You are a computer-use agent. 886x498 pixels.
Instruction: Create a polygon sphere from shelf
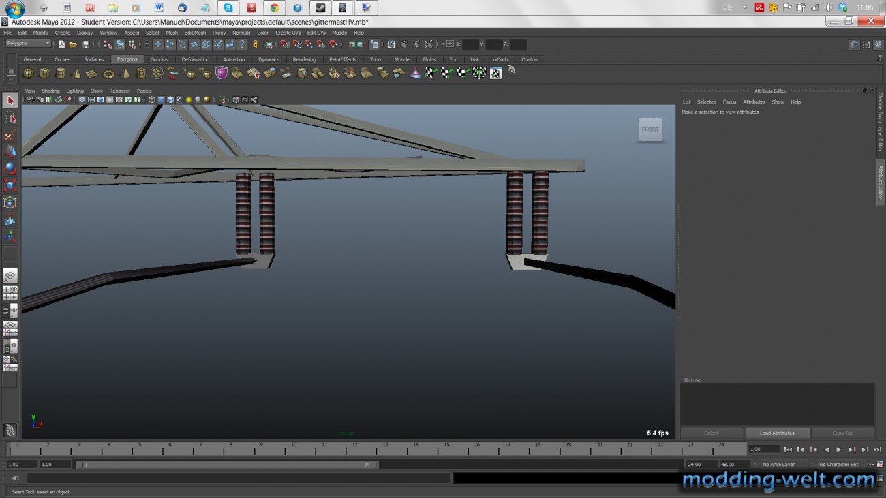[x=28, y=73]
